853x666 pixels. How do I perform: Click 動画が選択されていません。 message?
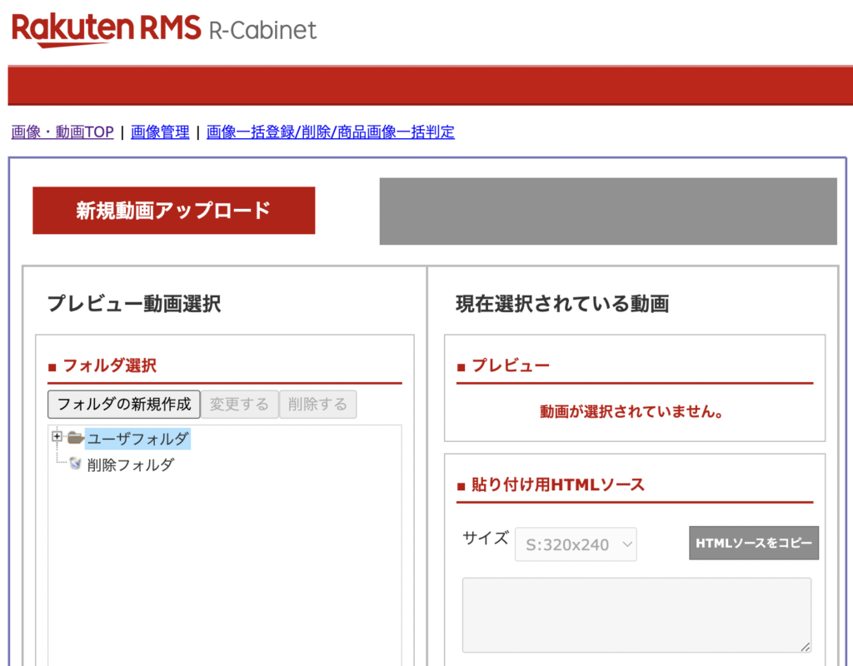[x=631, y=411]
